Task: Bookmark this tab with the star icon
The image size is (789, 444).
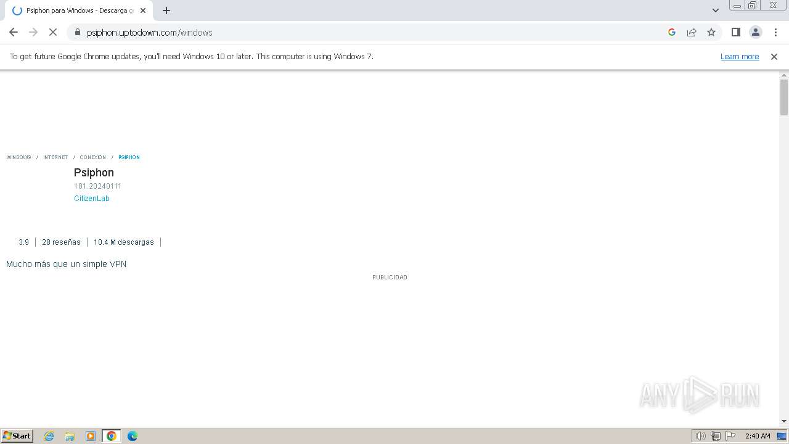Action: click(711, 32)
